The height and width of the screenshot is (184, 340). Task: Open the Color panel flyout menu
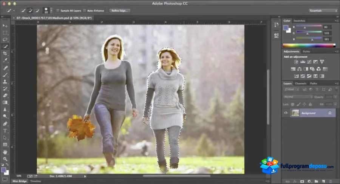pos(337,21)
